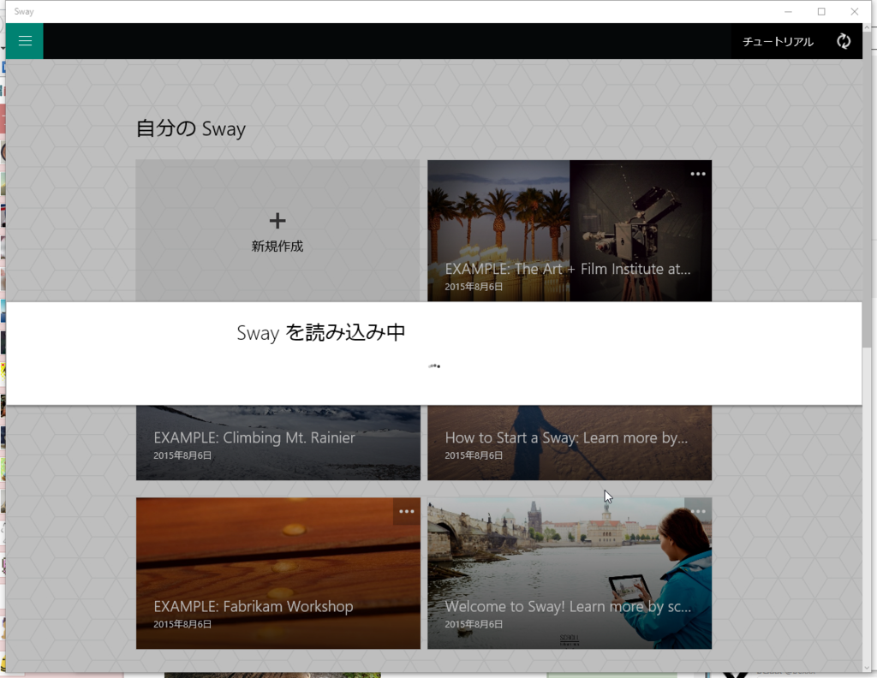Click date under Climbing Mt. Rainier

(x=182, y=455)
